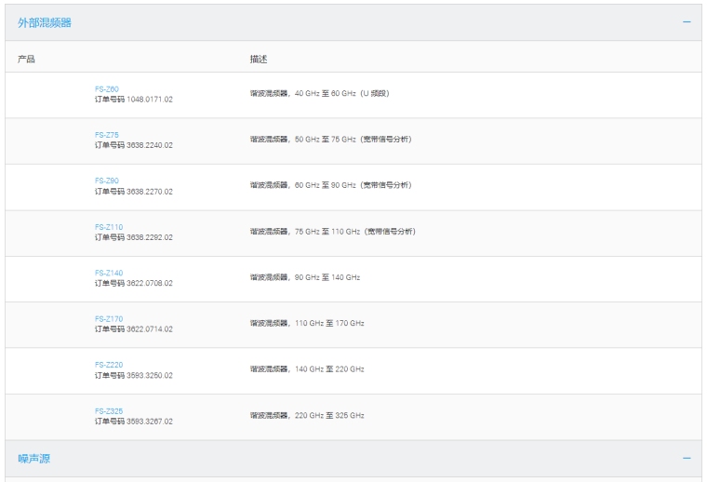Click the 75 GHz 至 110 GHz description
The height and width of the screenshot is (482, 707).
332,232
